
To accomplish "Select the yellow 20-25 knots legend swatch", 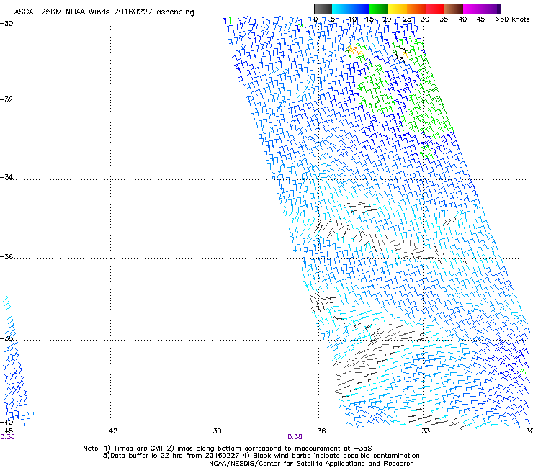I will tap(398, 9).
